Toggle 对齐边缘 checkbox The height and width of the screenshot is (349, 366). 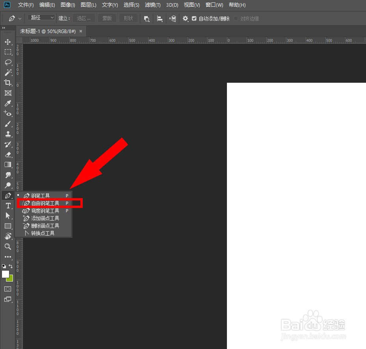tap(236, 19)
